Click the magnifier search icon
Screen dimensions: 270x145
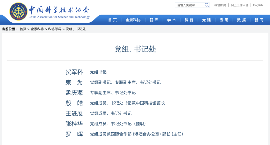click(x=206, y=5)
